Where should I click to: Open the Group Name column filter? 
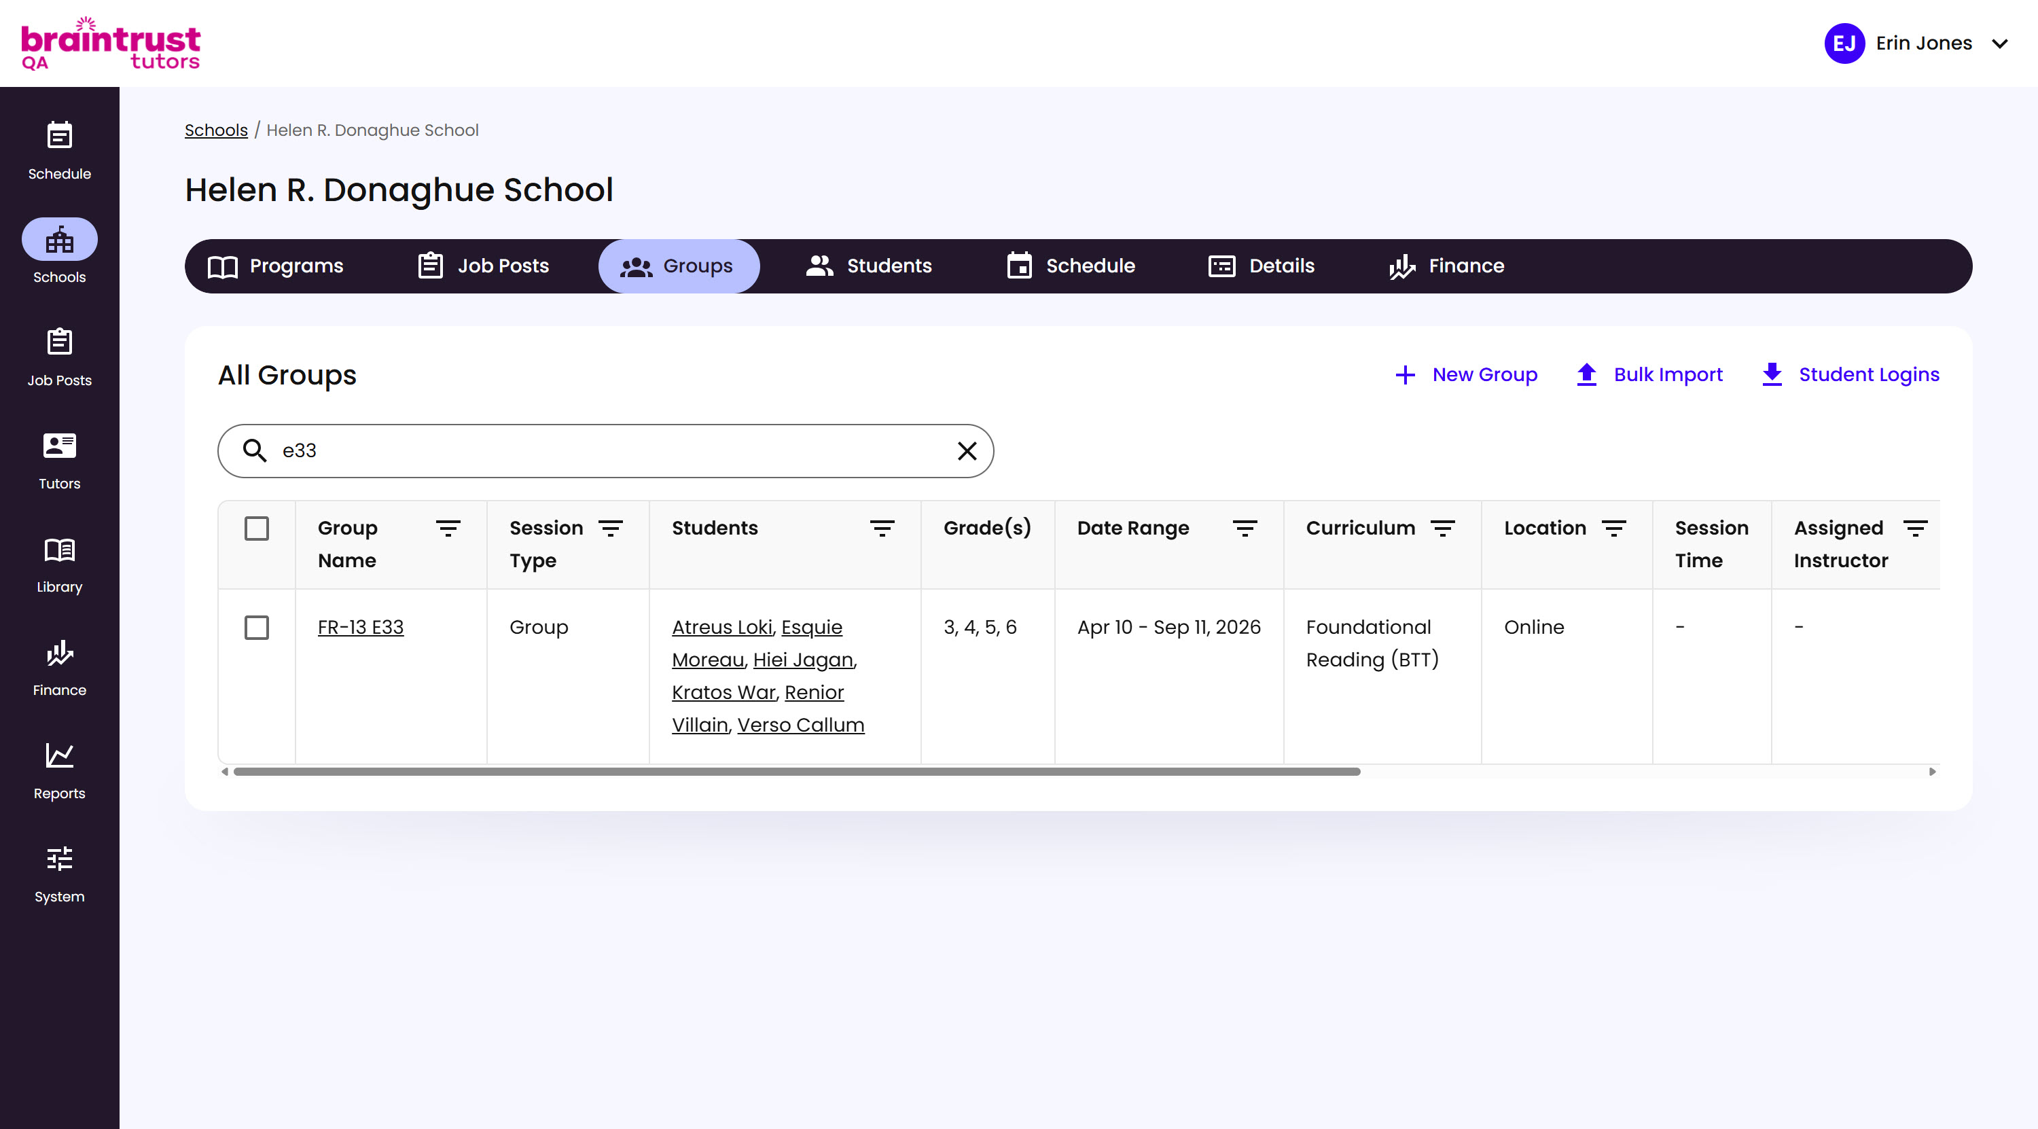coord(448,528)
